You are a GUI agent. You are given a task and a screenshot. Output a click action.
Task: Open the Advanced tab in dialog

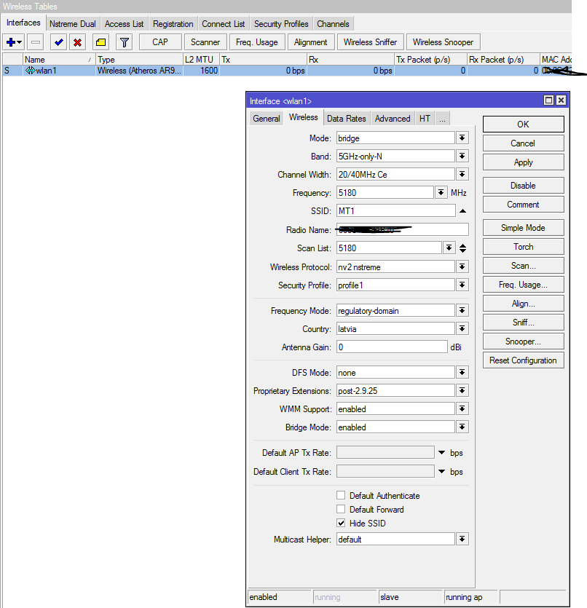click(393, 118)
